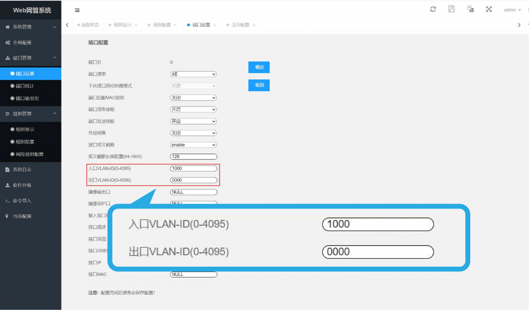Click the save configuration disk icon

coord(452,9)
